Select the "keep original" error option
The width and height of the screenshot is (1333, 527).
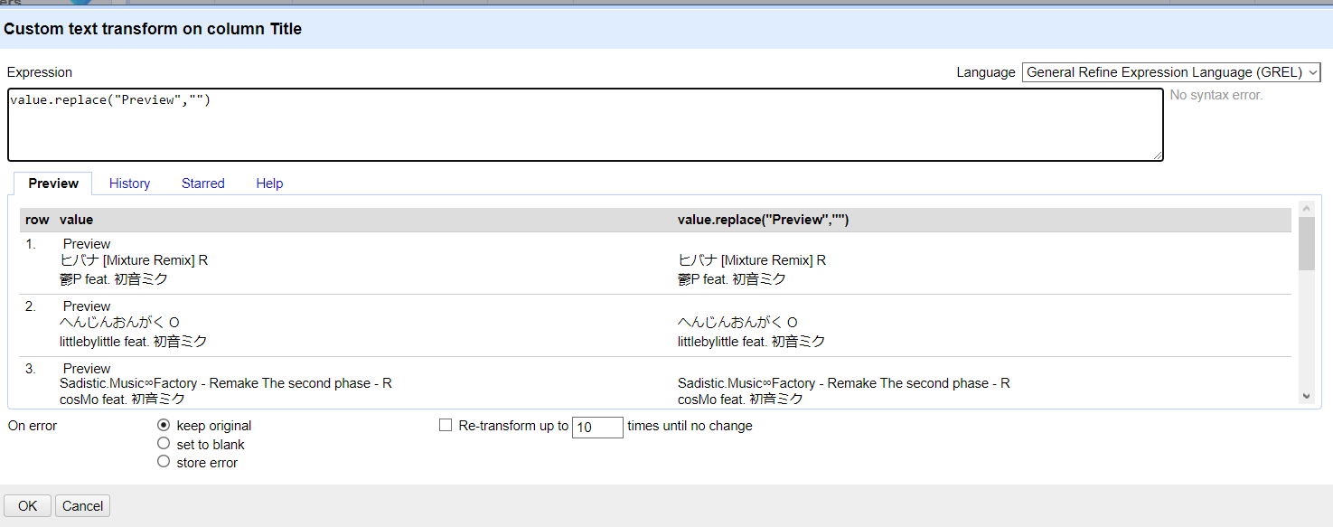point(164,425)
